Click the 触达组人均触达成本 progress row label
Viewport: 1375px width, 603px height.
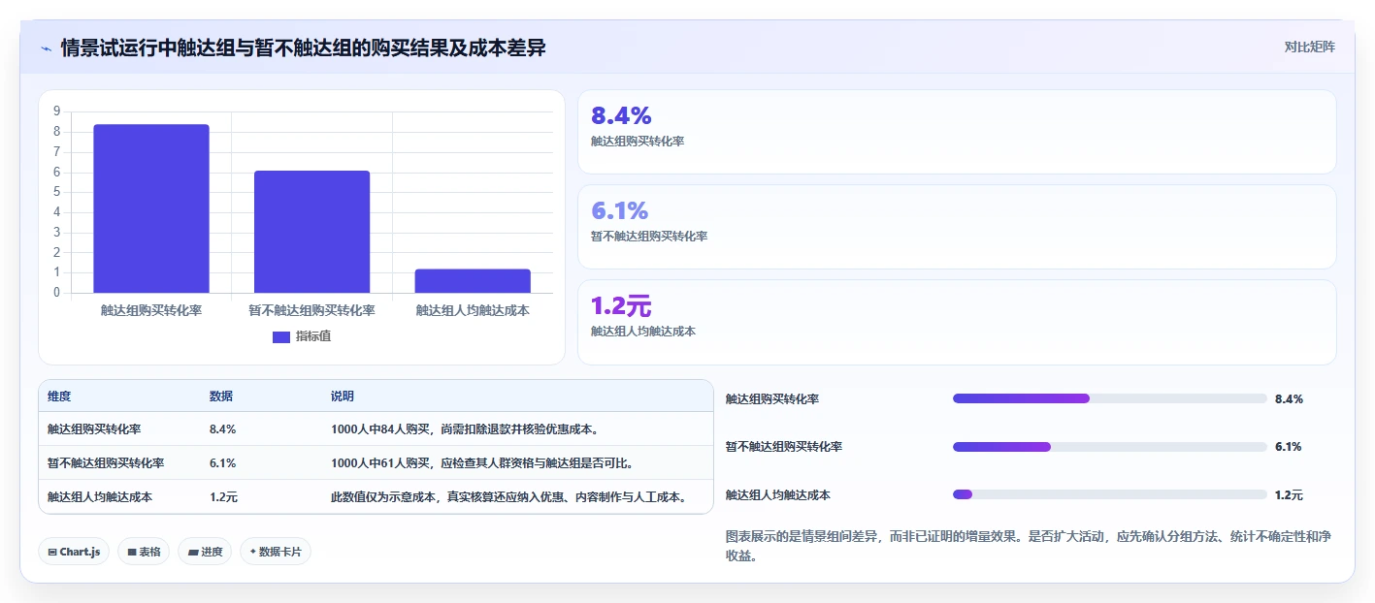point(778,495)
